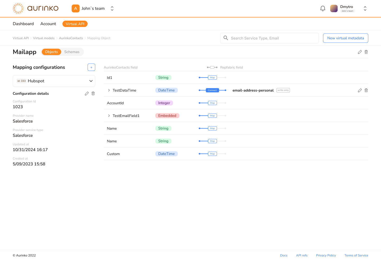The image size is (381, 262).
Task: Click the trash icon beside the Mailapp edit pencil
Action: click(366, 52)
